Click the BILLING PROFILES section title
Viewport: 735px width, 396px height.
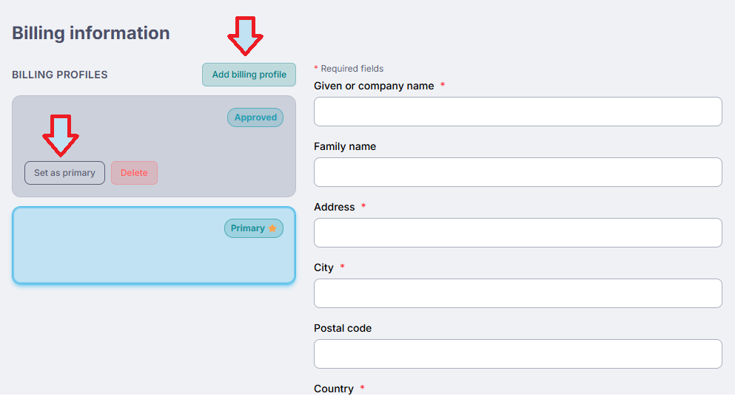point(60,75)
